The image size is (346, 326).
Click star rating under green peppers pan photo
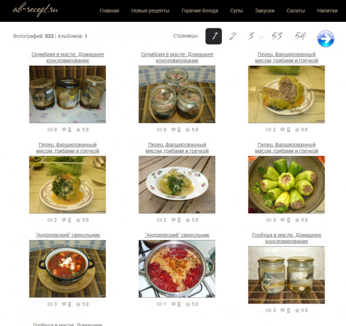302,220
